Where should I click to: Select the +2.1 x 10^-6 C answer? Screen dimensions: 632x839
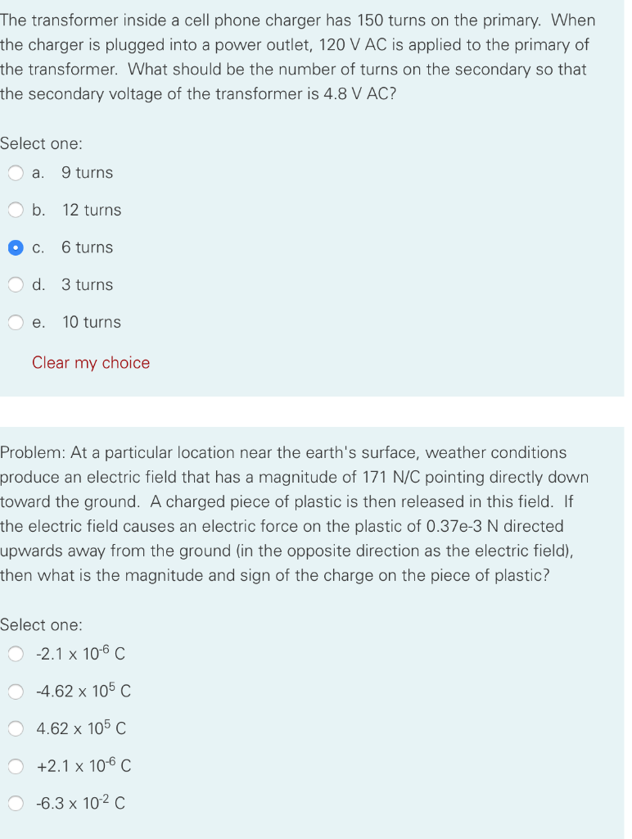click(16, 766)
